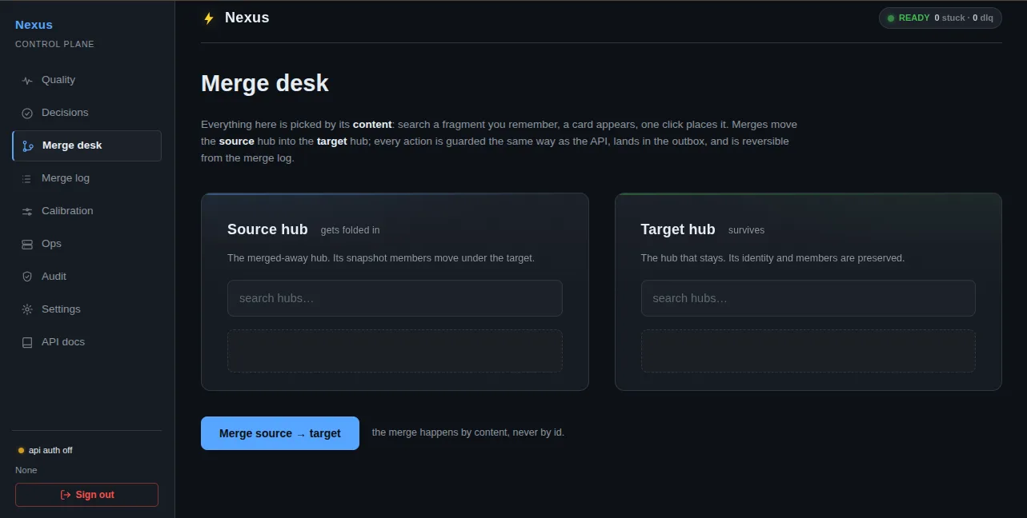Click the Settings gear icon
The height and width of the screenshot is (518, 1027).
(27, 309)
